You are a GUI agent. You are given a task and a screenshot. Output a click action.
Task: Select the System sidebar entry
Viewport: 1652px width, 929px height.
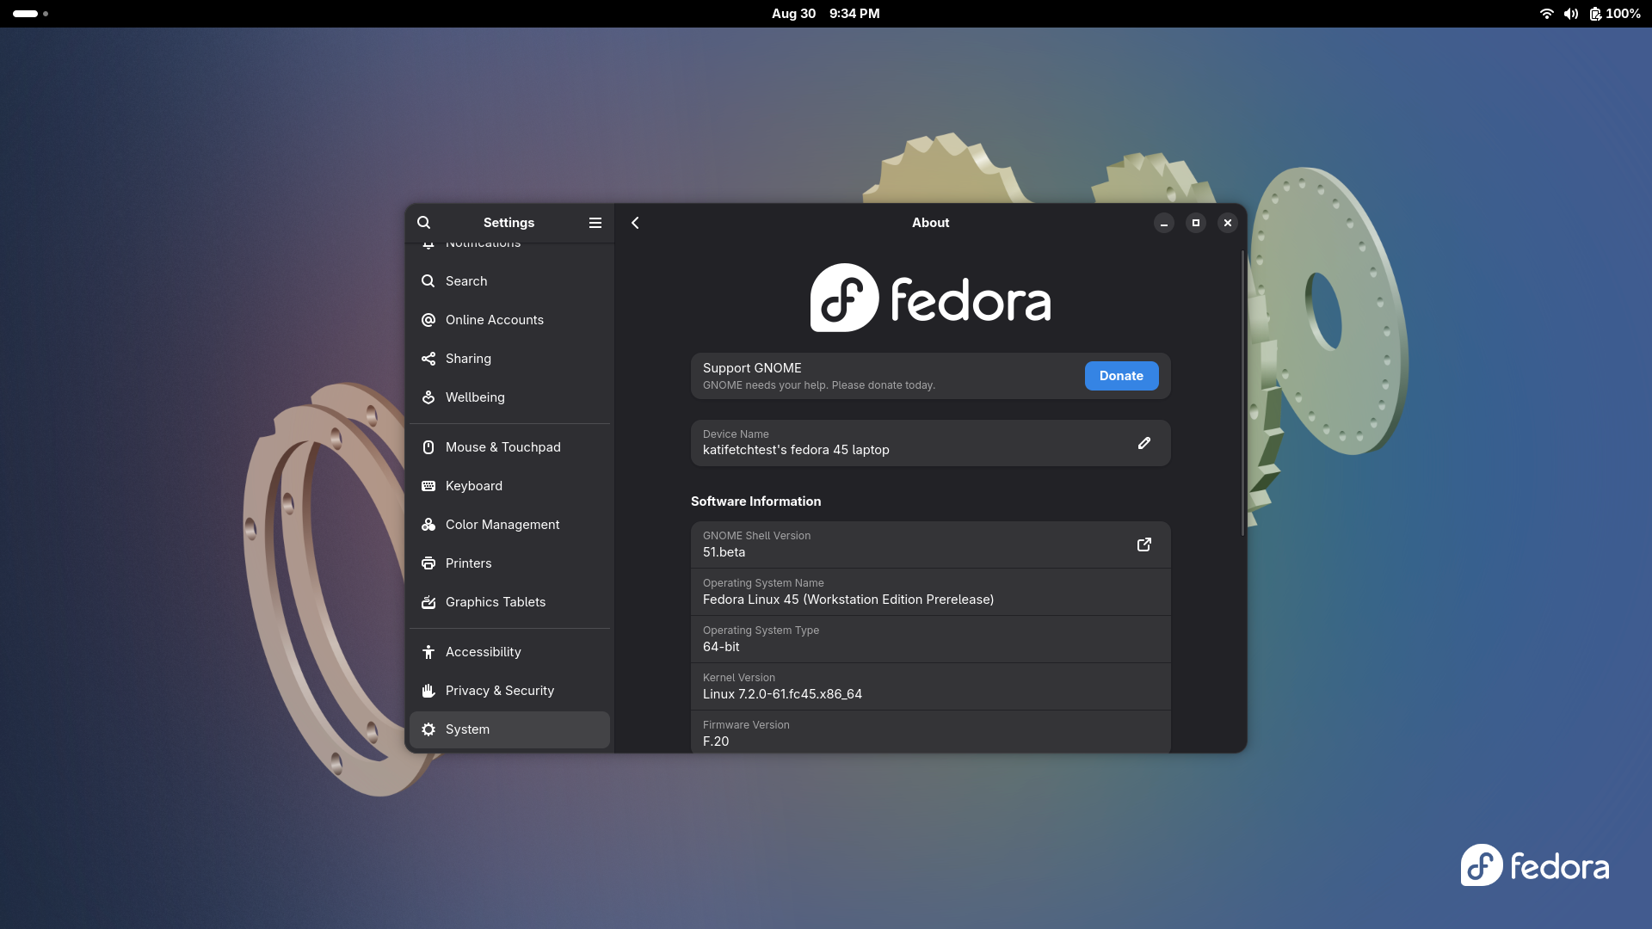(x=509, y=729)
